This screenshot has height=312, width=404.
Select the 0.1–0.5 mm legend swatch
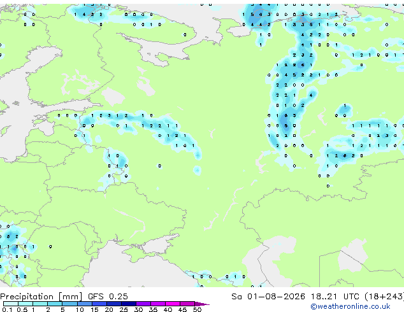[x=11, y=304]
